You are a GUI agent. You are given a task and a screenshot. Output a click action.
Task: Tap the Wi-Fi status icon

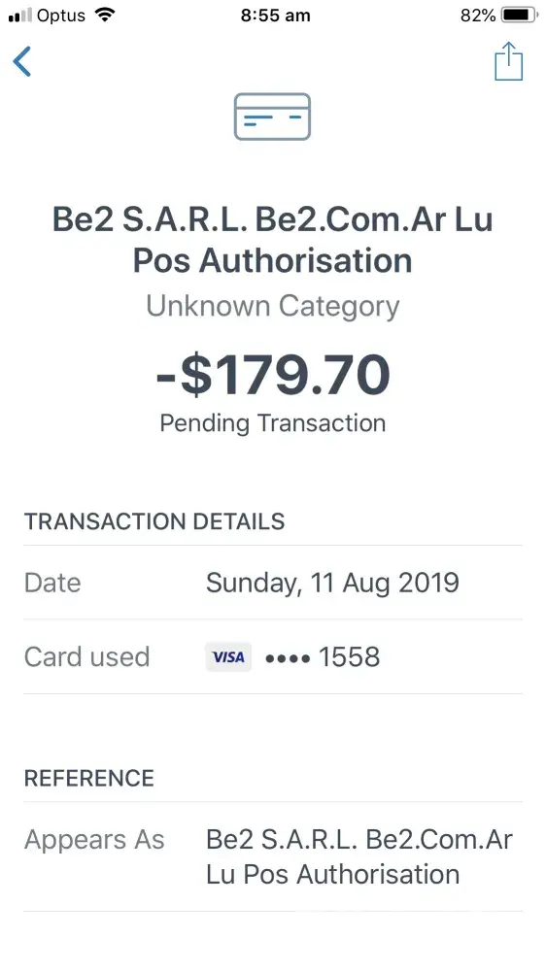click(106, 15)
